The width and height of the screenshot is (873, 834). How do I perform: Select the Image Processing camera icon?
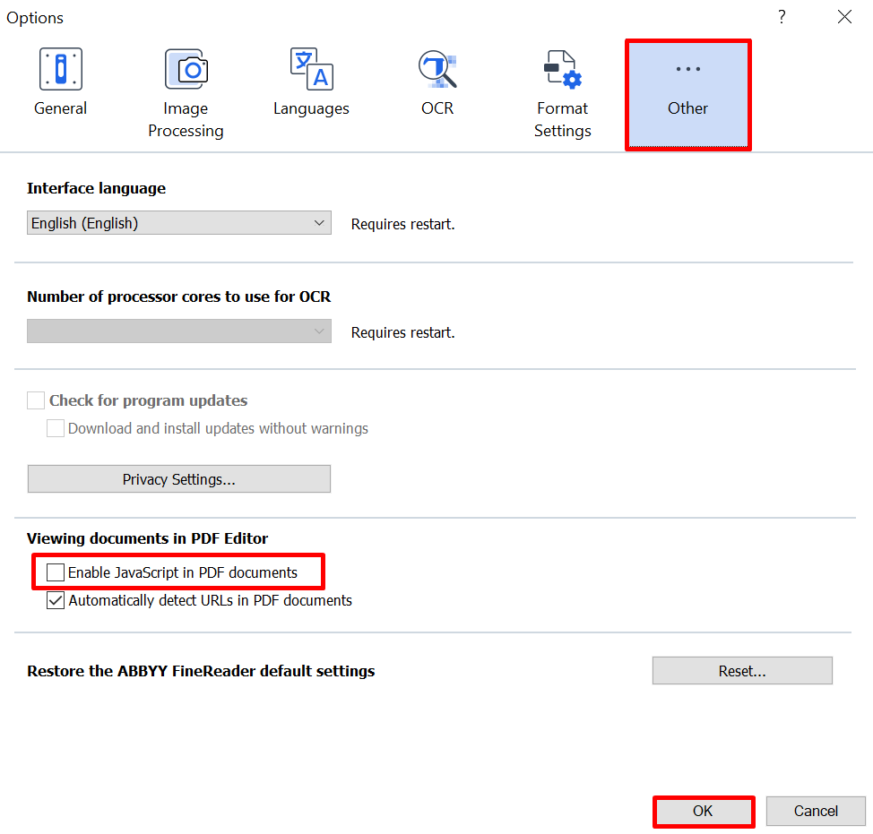186,70
